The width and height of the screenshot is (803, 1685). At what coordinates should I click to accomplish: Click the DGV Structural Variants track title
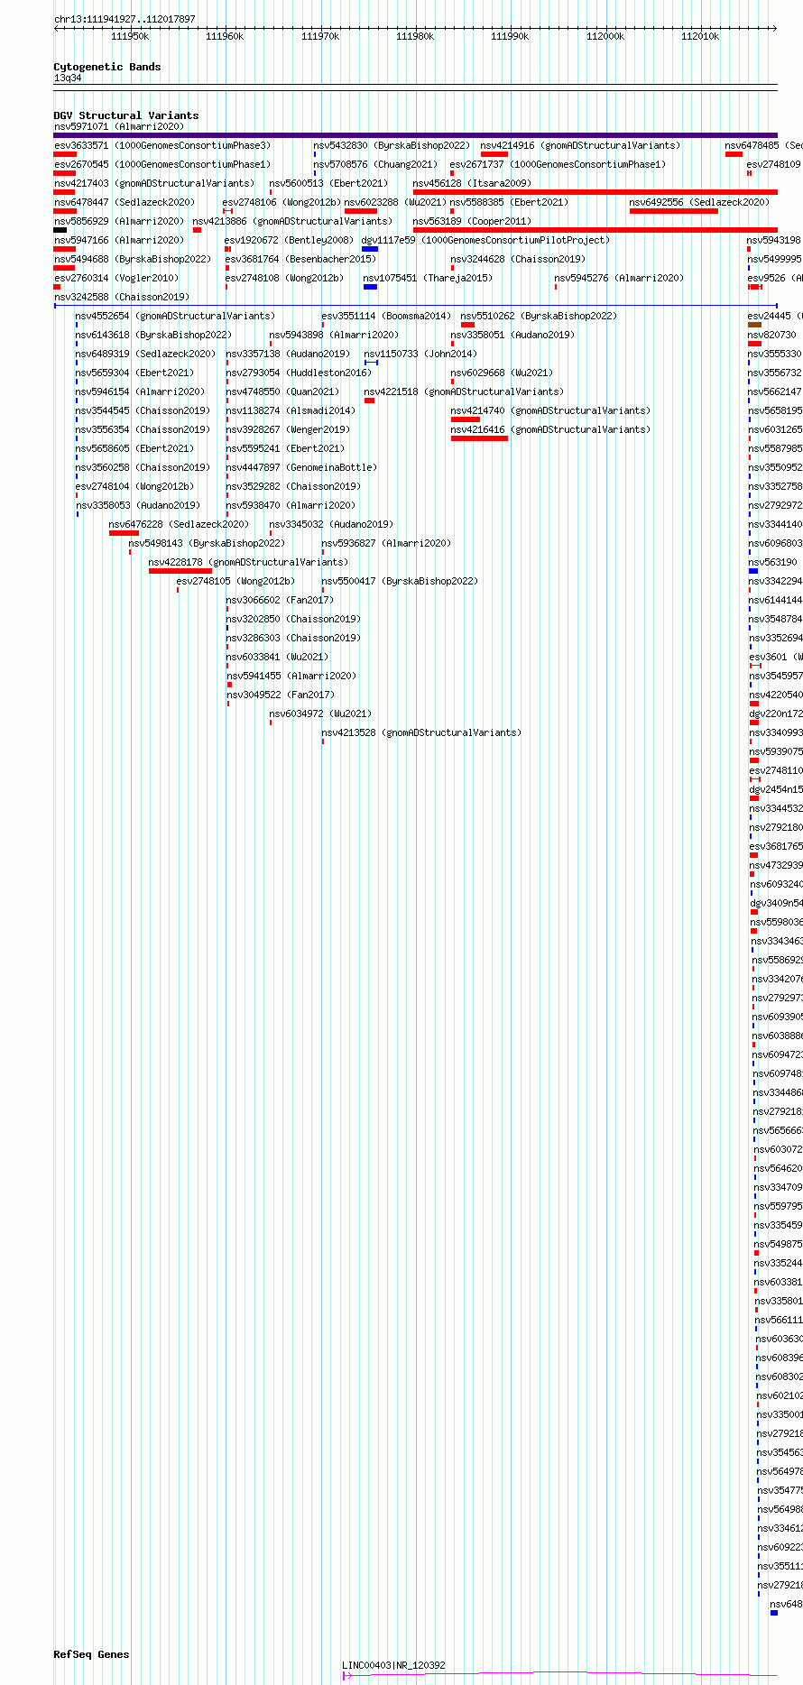(126, 115)
